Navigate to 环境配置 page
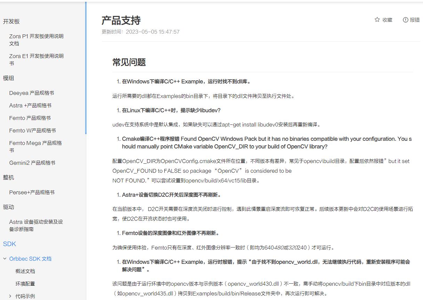The height and width of the screenshot is (300, 423). pos(25,284)
